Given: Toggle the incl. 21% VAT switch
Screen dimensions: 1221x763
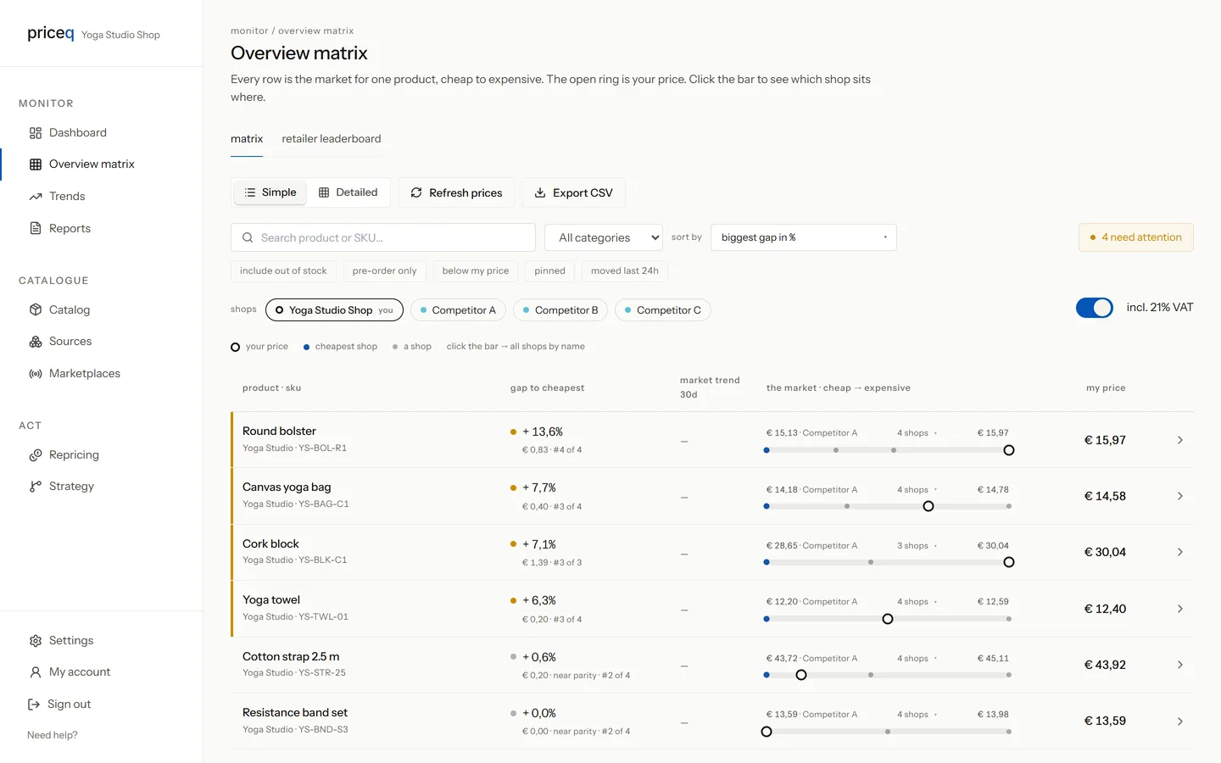Looking at the screenshot, I should [x=1095, y=308].
